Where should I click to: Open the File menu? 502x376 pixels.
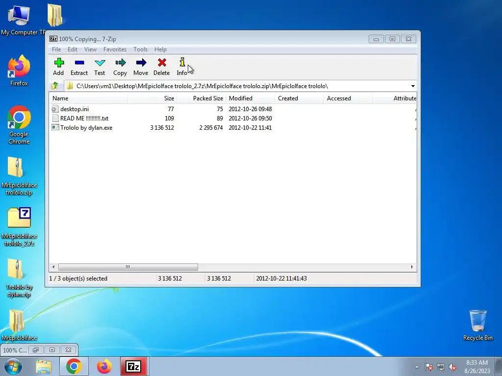click(56, 49)
